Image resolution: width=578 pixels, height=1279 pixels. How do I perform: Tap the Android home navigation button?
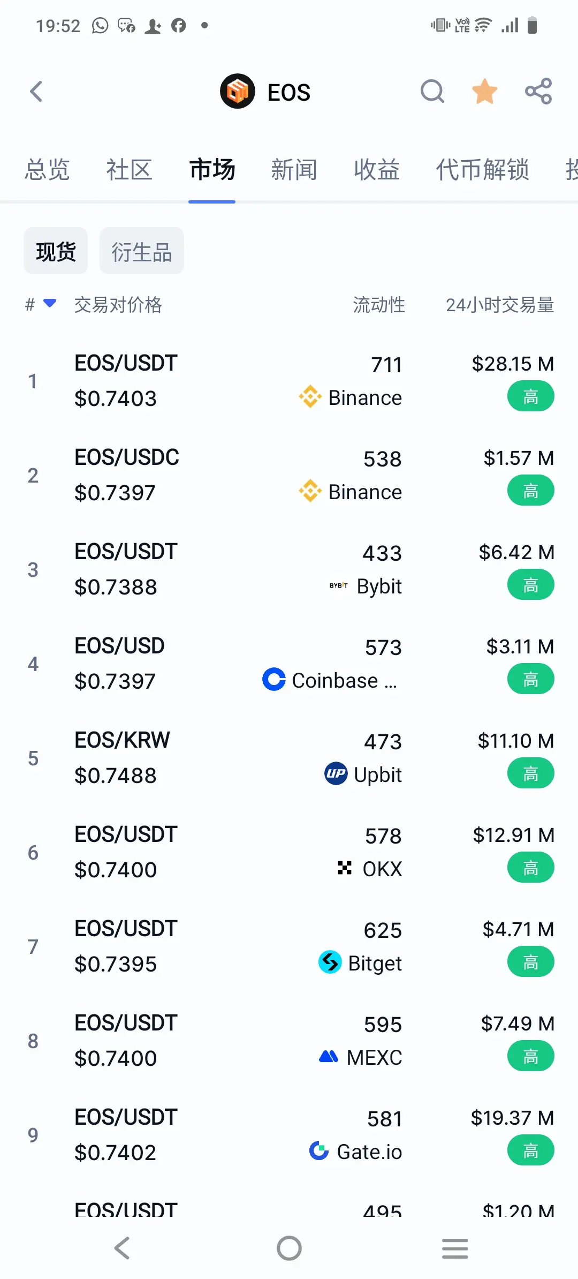289,1248
